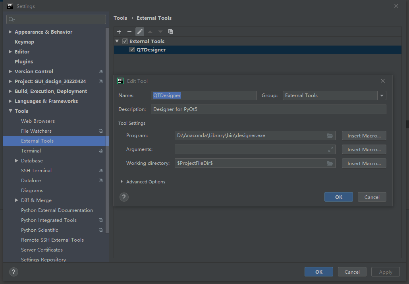The image size is (409, 284).
Task: Expand Languages & Frameworks node
Action: click(x=10, y=101)
